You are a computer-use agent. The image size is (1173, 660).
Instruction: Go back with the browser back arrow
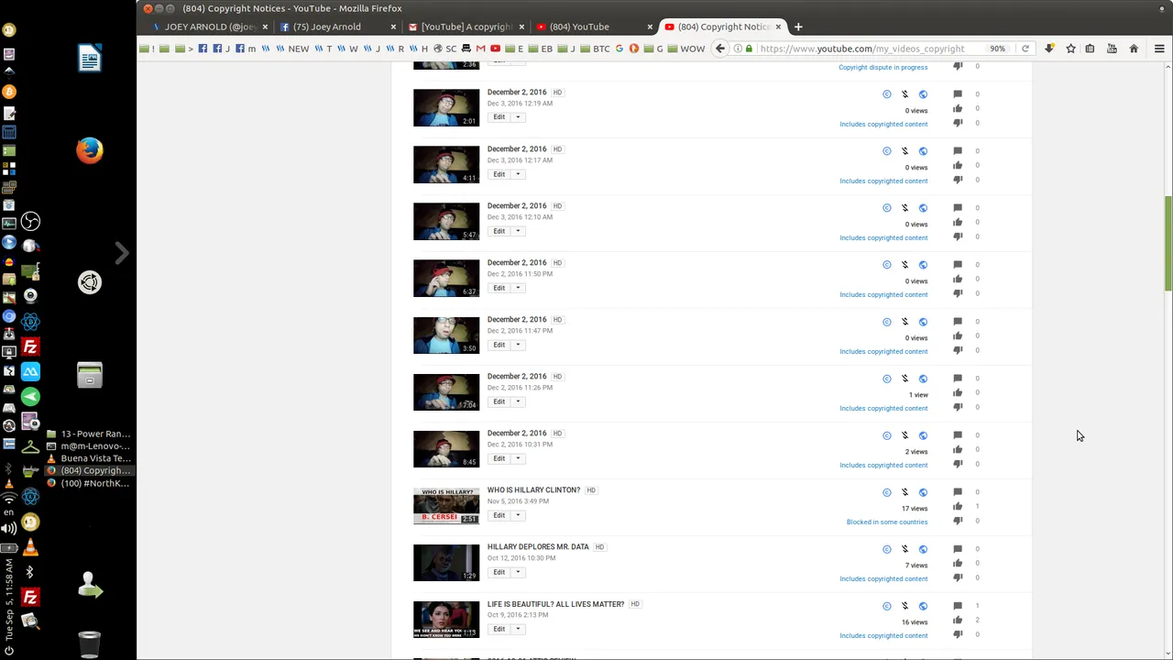720,49
